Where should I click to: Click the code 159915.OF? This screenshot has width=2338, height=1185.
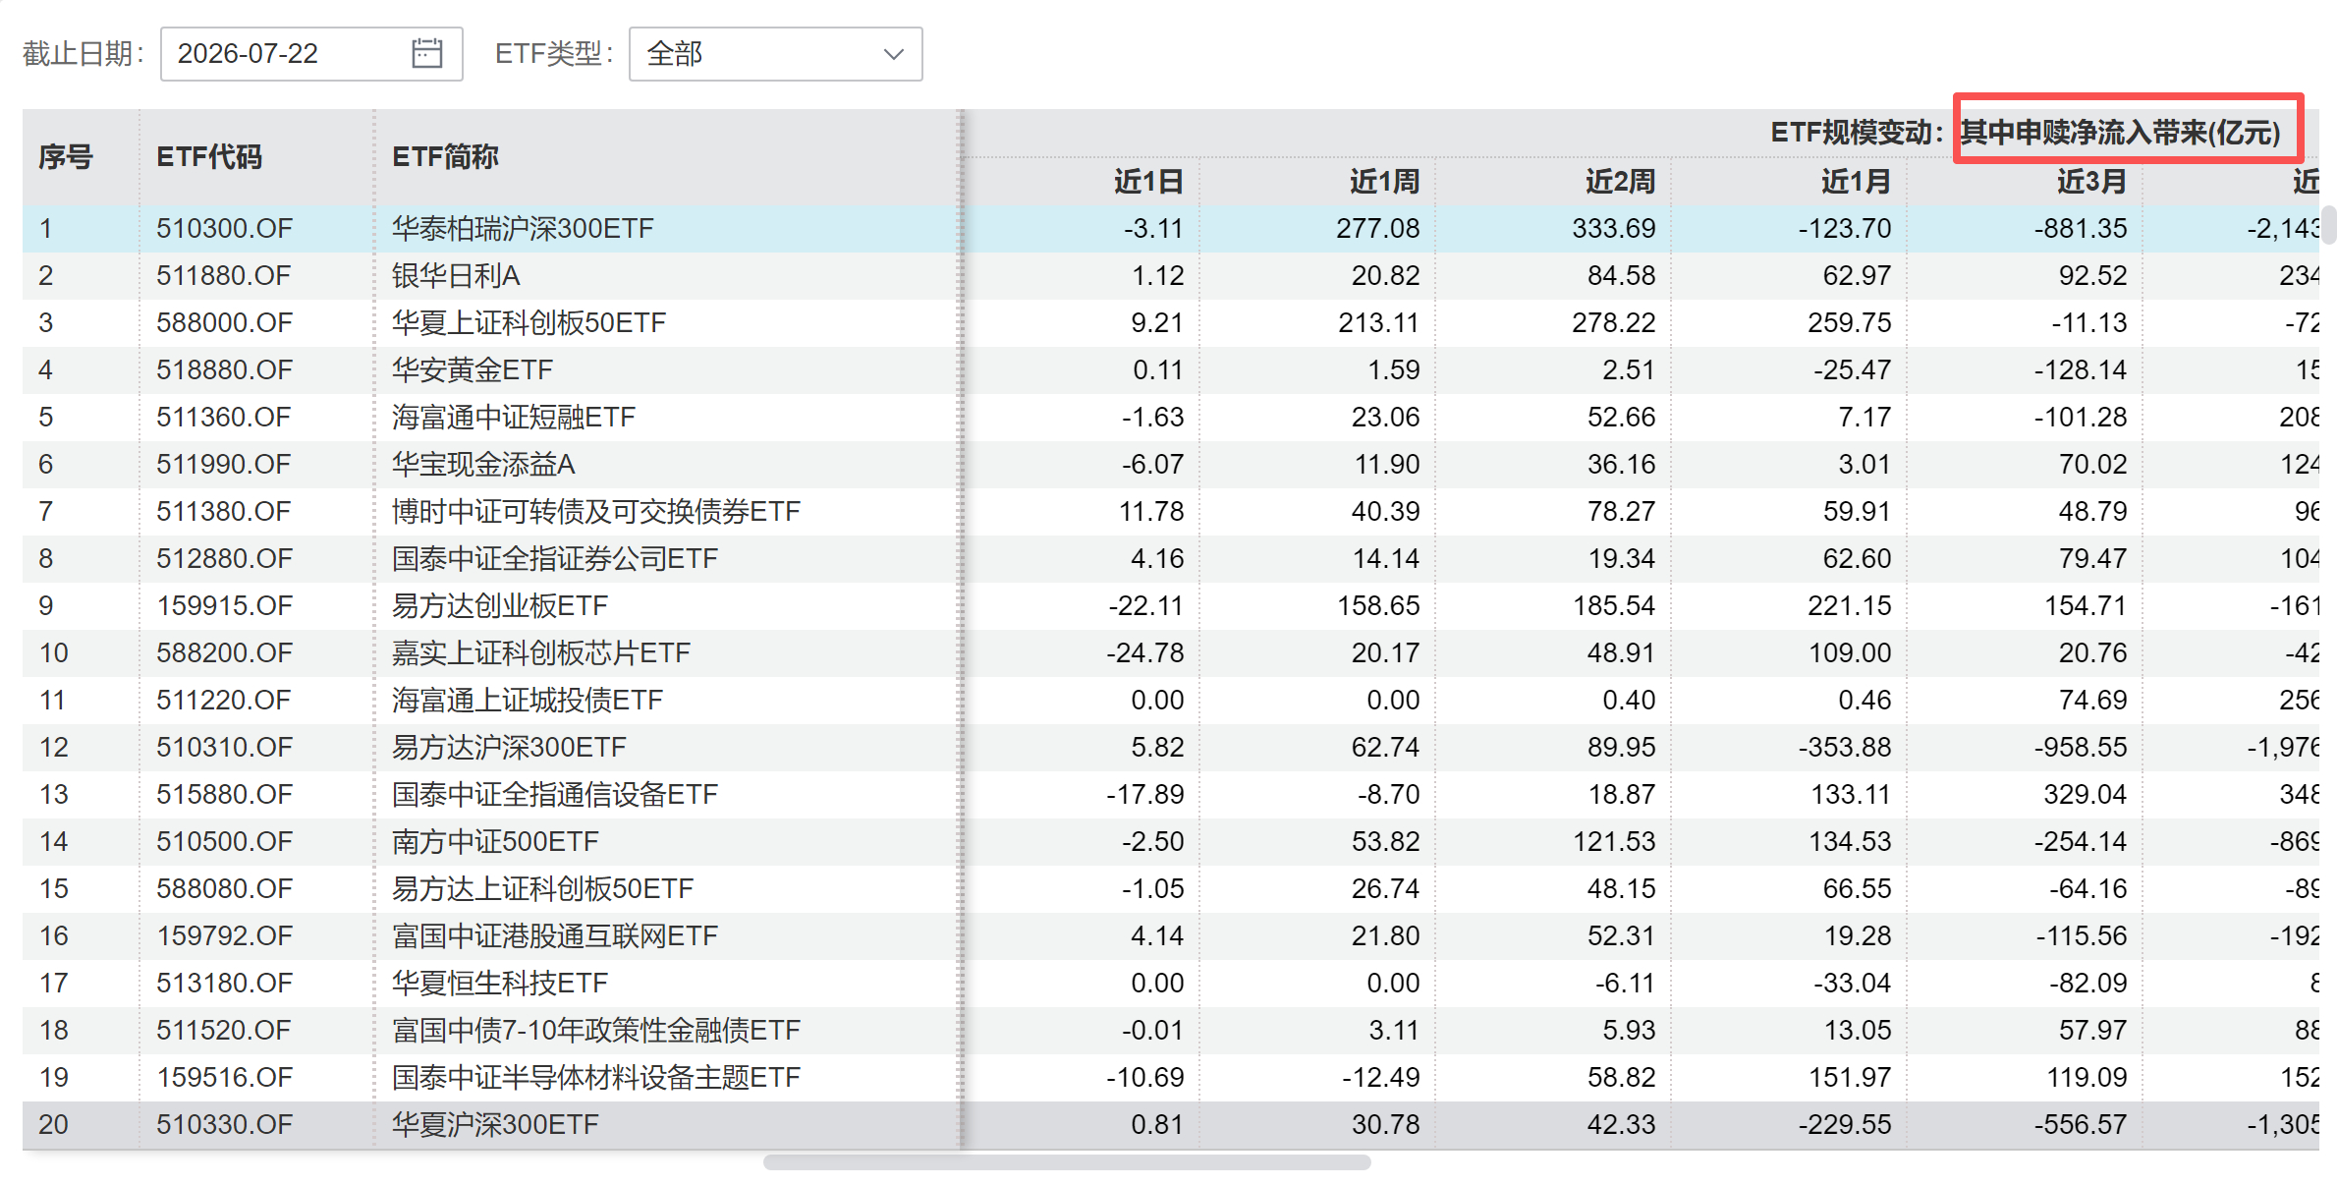click(224, 606)
